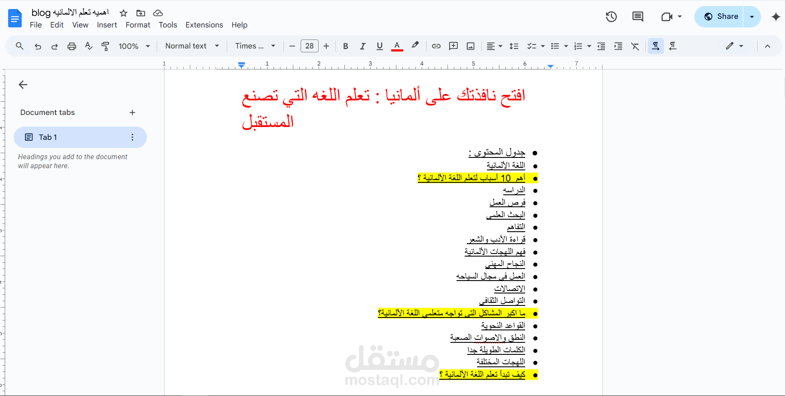Add a new document tab
This screenshot has height=396, width=785.
(x=132, y=112)
